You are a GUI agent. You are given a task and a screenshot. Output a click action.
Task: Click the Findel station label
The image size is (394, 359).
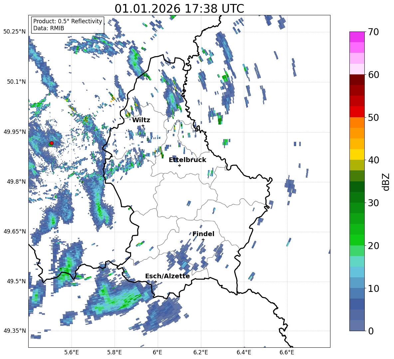[x=203, y=234]
